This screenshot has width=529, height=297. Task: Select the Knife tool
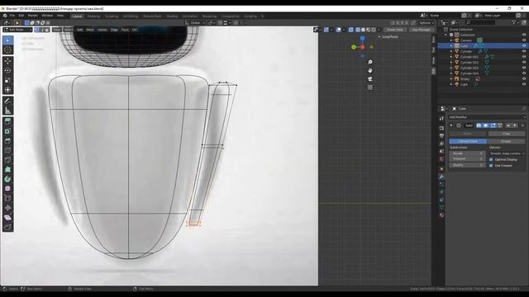[7, 159]
